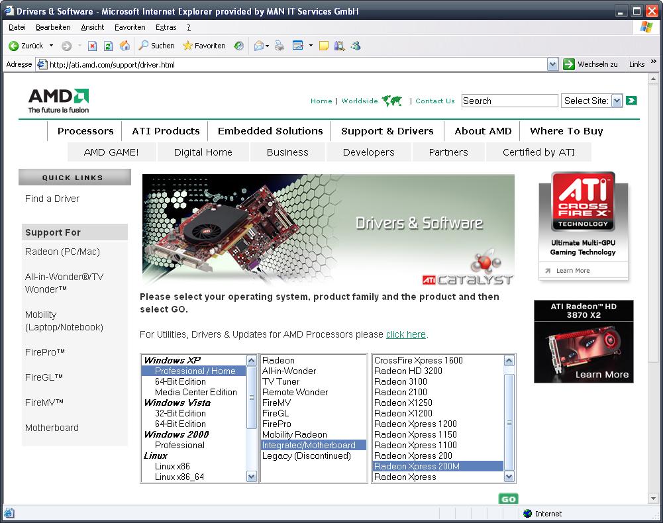Open the Developers sub-navigation item
The height and width of the screenshot is (523, 663).
tap(368, 152)
